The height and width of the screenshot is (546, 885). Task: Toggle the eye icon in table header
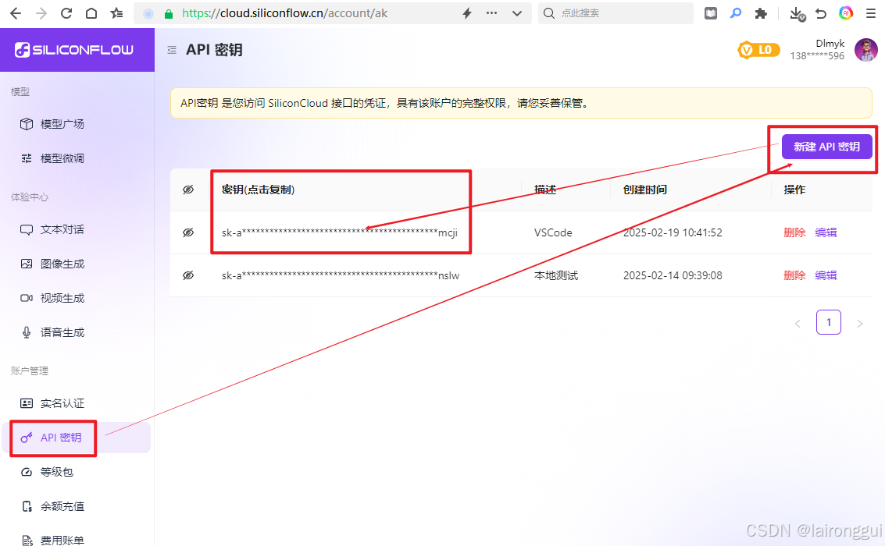coord(188,190)
